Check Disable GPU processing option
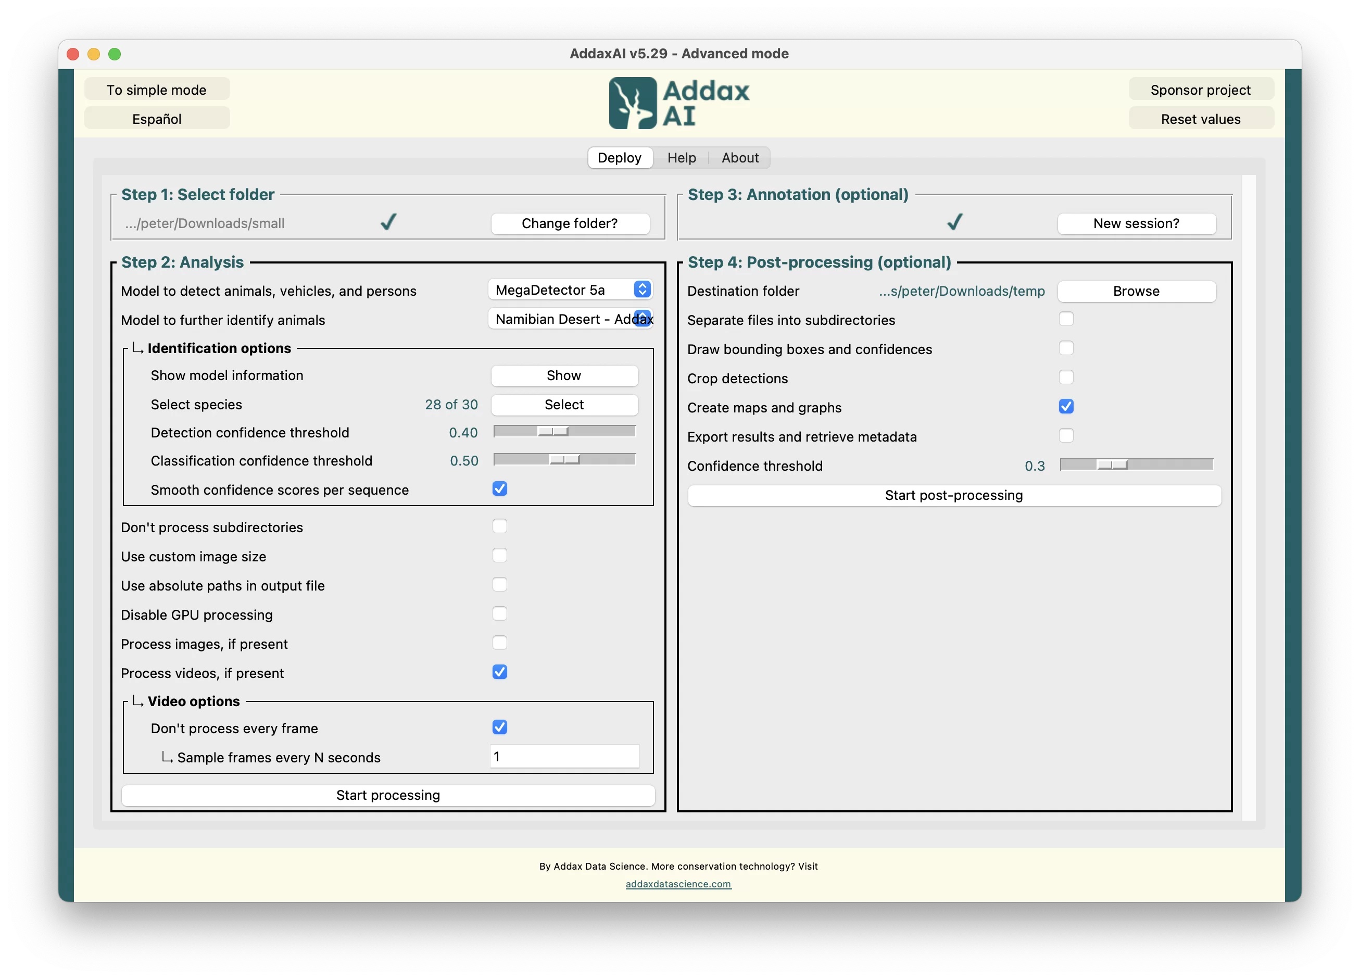The height and width of the screenshot is (979, 1360). (x=499, y=613)
